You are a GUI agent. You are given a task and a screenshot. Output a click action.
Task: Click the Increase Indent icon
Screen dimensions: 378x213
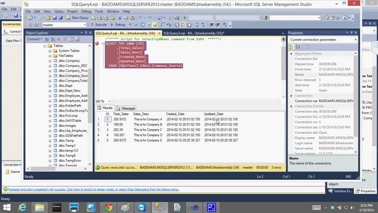(217, 25)
